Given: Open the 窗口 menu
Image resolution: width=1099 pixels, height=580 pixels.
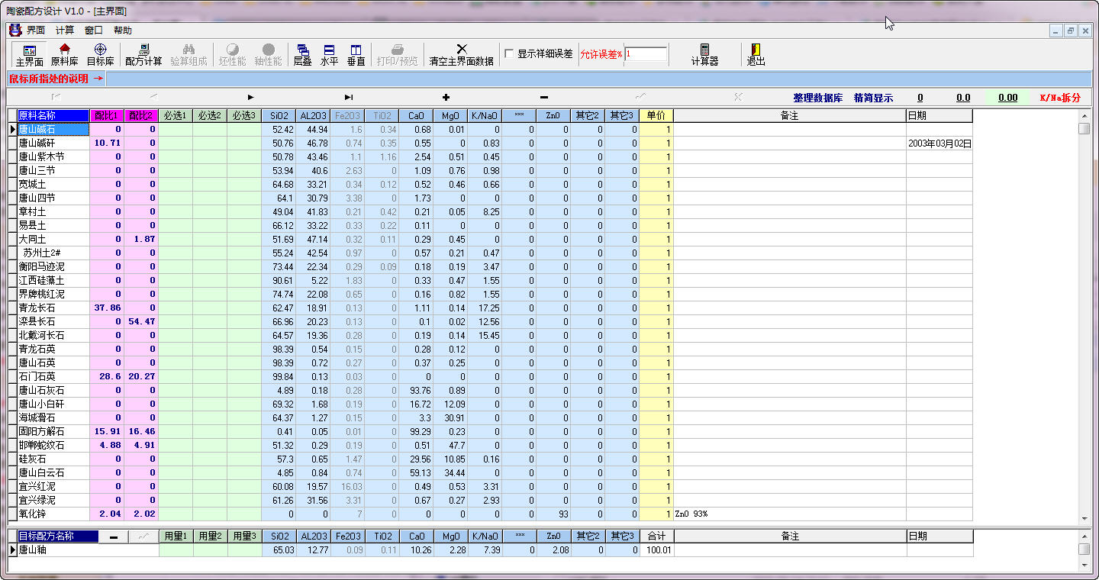Looking at the screenshot, I should (x=94, y=31).
